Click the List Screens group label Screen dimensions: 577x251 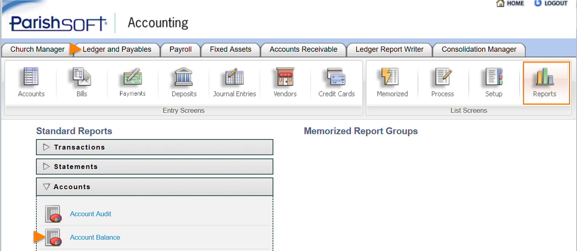tap(469, 110)
